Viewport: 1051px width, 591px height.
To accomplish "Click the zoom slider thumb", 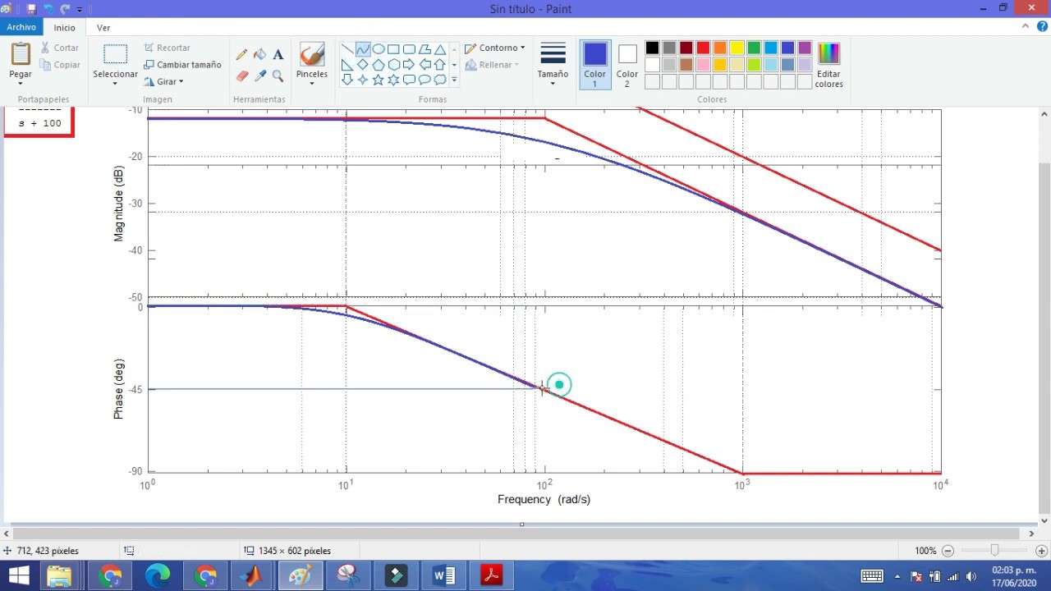I will pos(994,551).
